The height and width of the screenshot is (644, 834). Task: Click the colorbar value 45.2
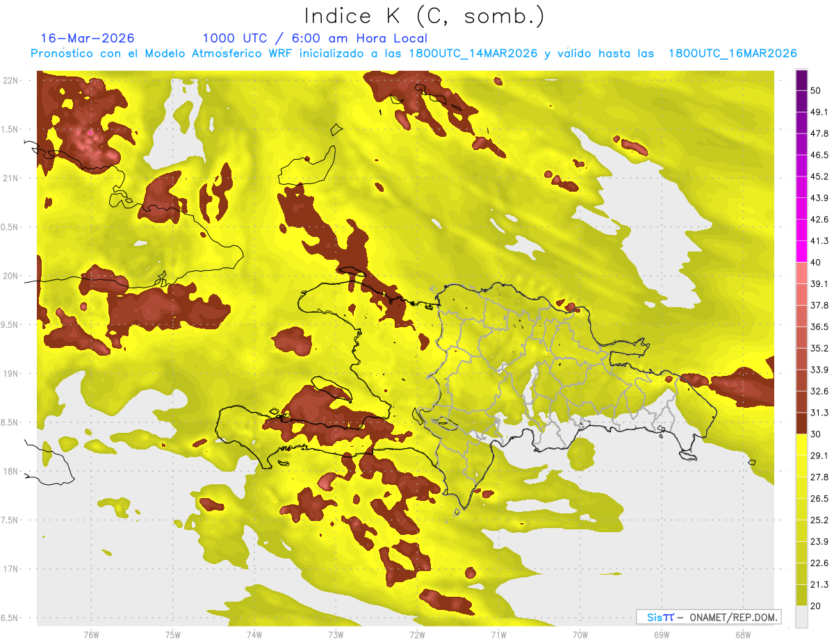(819, 176)
